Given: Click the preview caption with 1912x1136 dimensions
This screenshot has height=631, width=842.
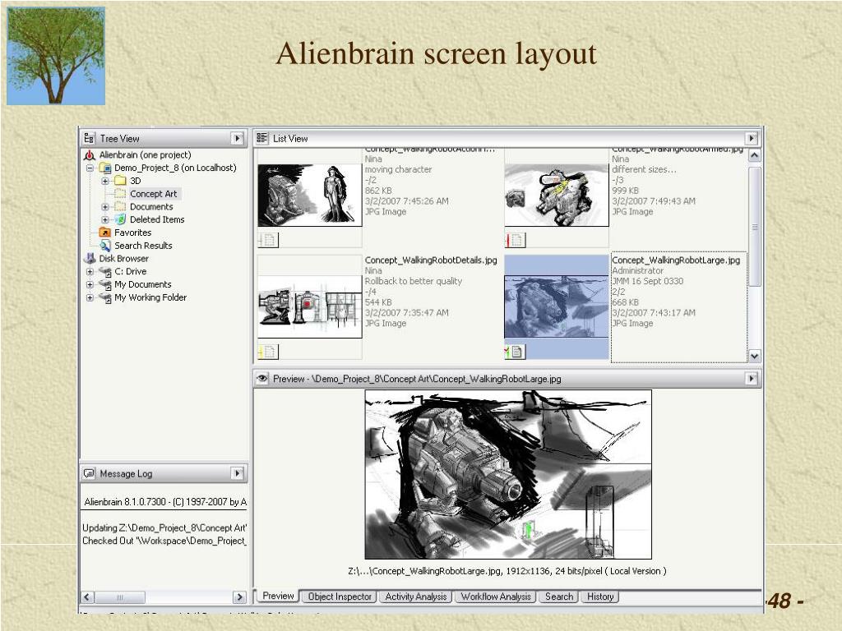Looking at the screenshot, I should (x=507, y=571).
